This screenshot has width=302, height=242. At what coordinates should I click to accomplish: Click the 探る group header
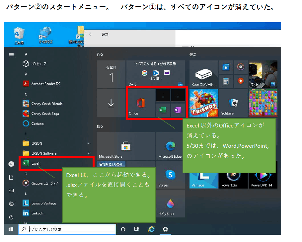point(100,126)
